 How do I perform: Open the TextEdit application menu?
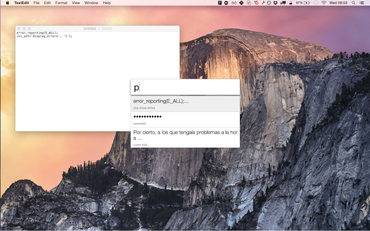pos(22,3)
